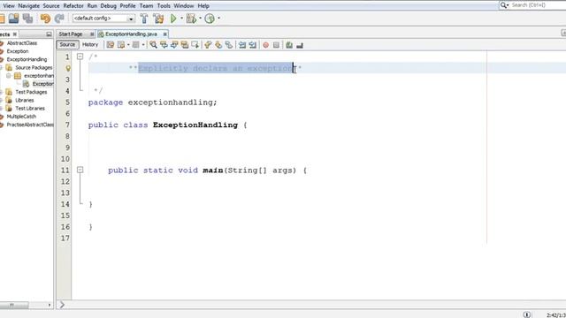Collapse the comment fold at line 1
Image resolution: width=566 pixels, height=318 pixels.
pyautogui.click(x=80, y=57)
